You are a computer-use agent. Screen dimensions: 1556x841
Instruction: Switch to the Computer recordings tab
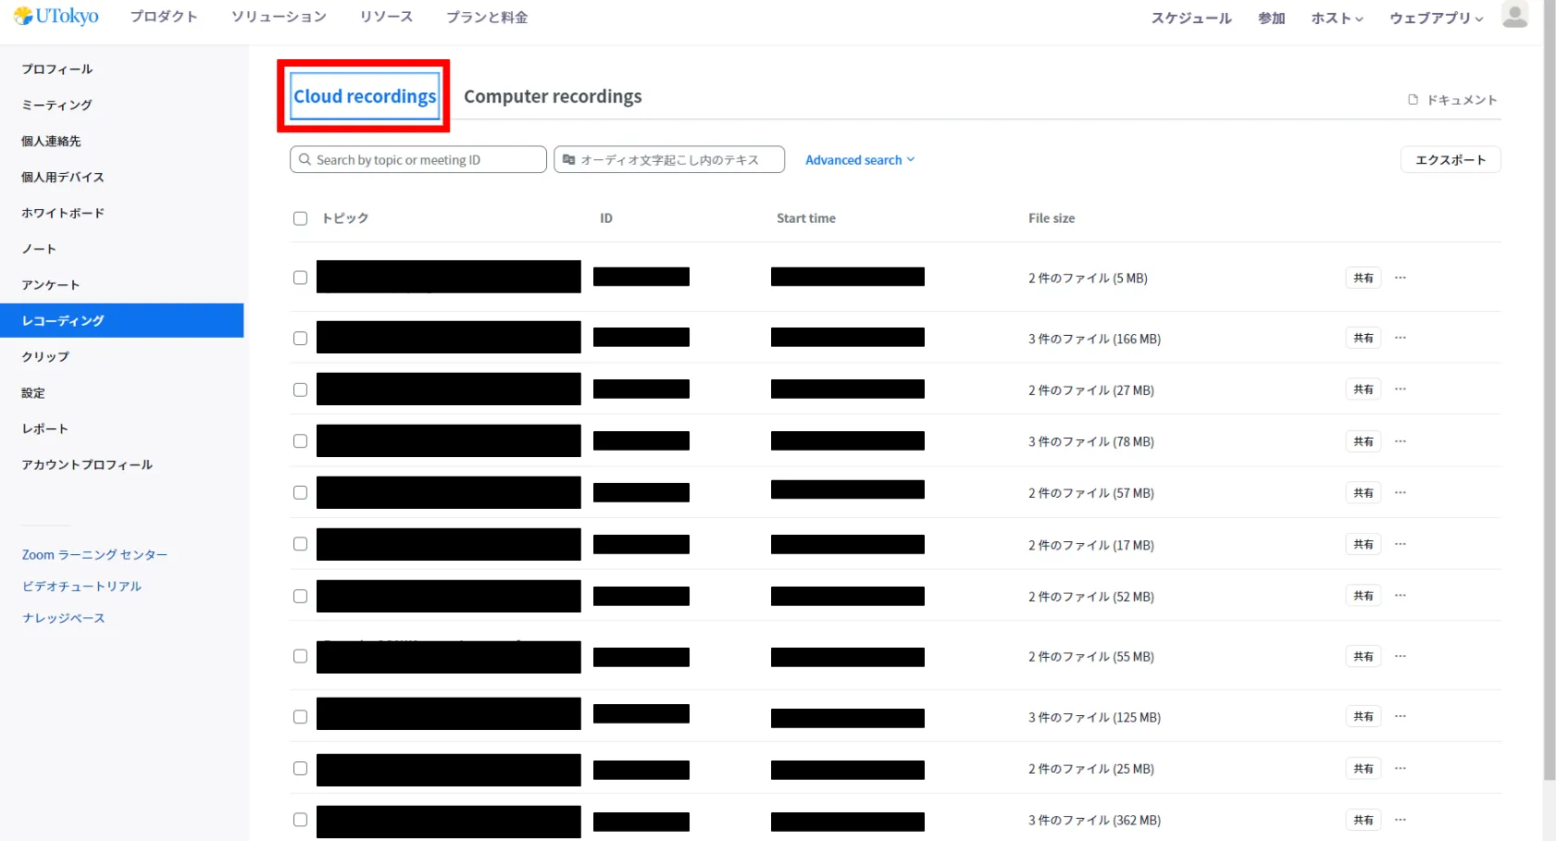click(553, 97)
